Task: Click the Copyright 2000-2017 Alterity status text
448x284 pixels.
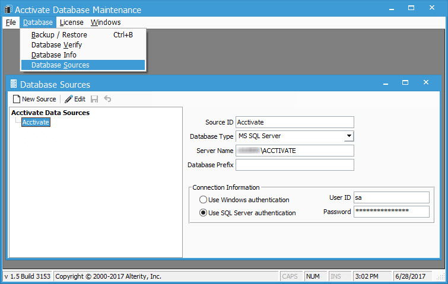Action: pyautogui.click(x=108, y=276)
